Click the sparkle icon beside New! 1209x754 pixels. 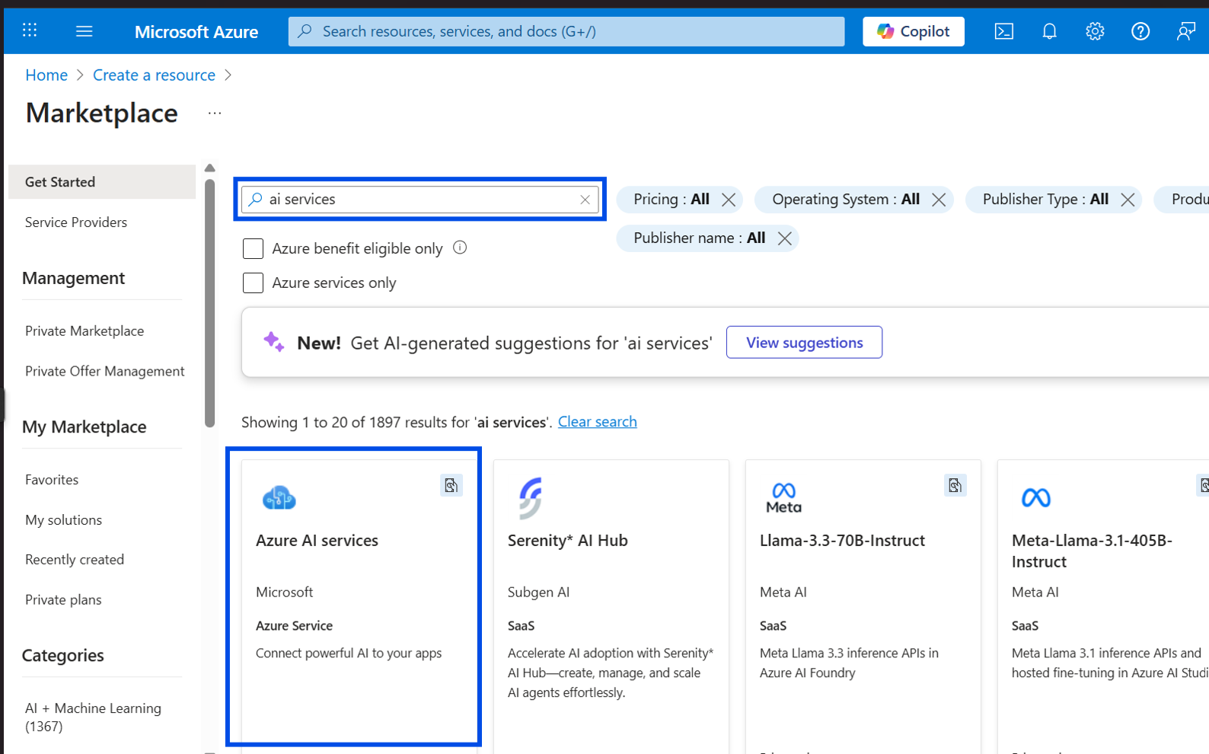pos(274,343)
